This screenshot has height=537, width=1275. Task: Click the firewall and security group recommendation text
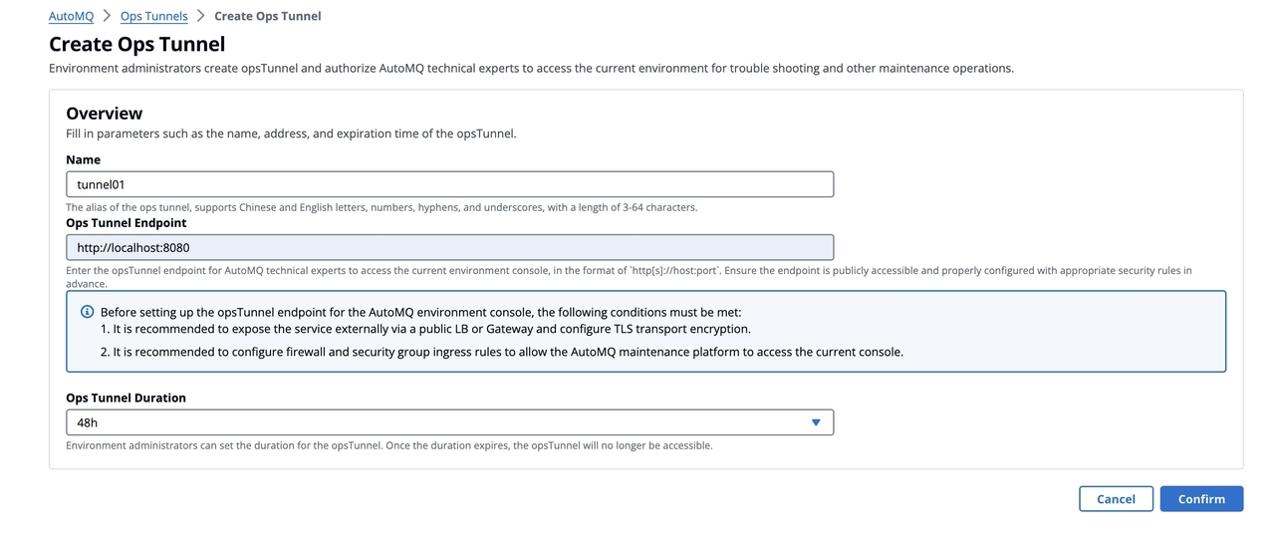[502, 352]
